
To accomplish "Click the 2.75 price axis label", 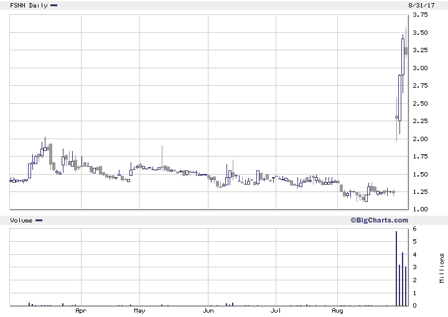I will click(x=420, y=86).
